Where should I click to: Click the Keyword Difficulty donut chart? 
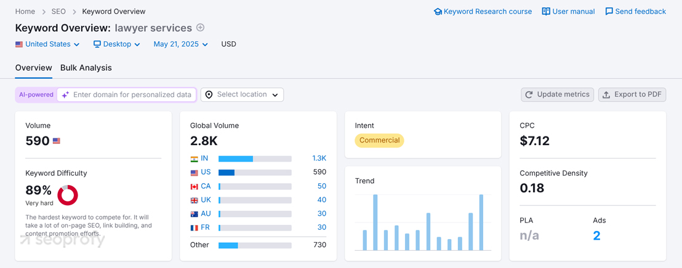[68, 195]
